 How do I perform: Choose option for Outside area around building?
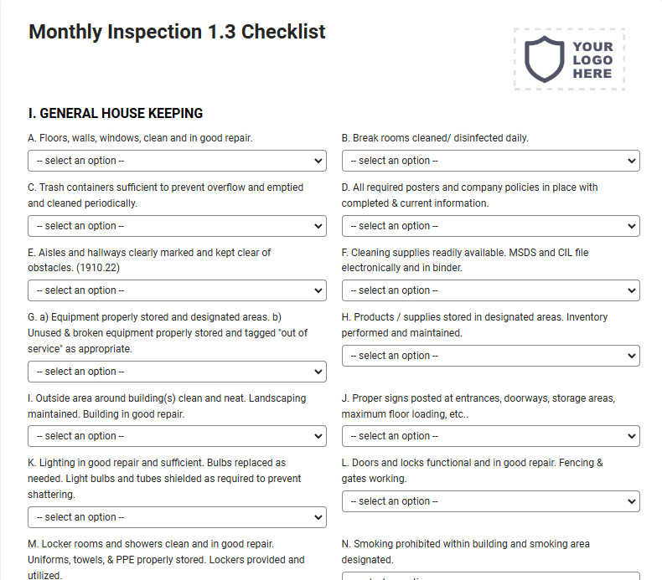coord(177,436)
